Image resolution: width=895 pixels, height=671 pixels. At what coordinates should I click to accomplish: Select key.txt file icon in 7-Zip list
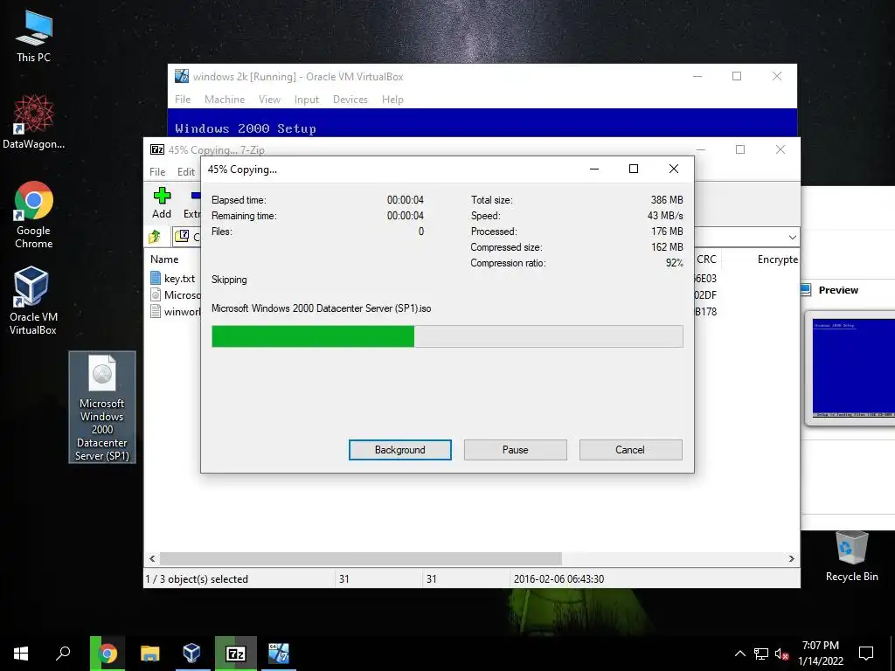pos(156,278)
